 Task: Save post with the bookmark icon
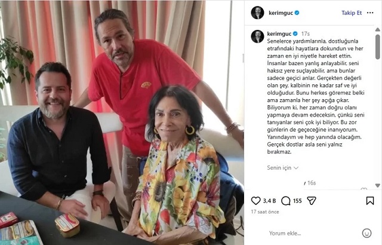[x=370, y=201]
